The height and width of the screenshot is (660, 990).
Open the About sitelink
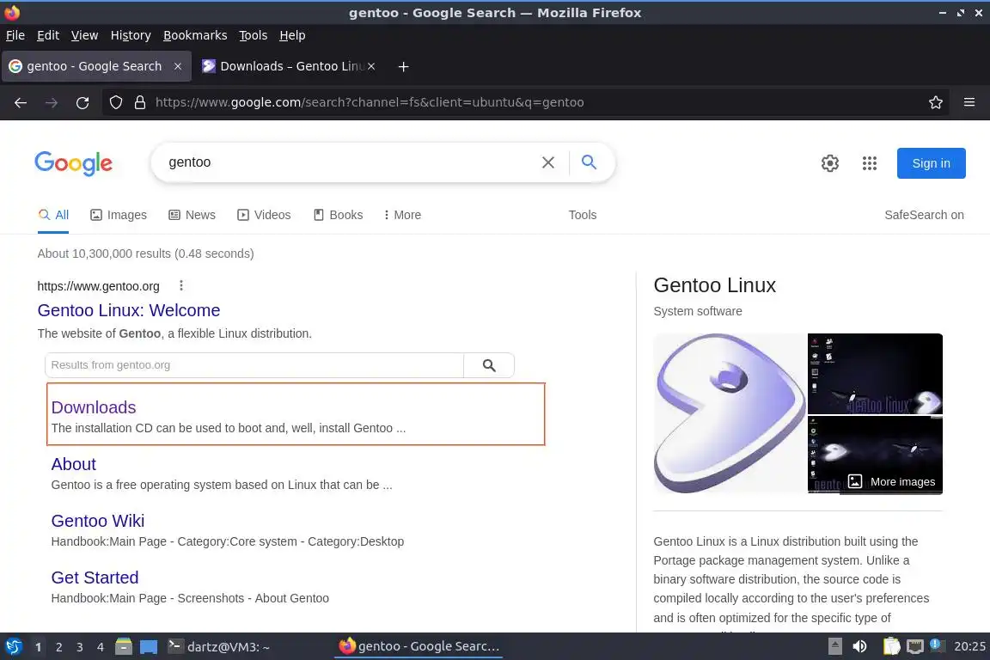tap(73, 464)
